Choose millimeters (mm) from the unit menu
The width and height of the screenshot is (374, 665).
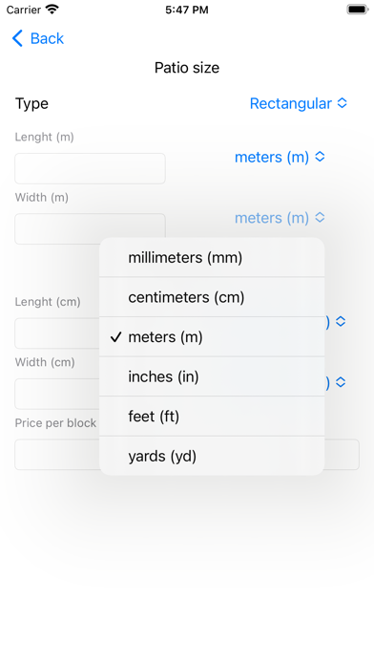pos(212,257)
